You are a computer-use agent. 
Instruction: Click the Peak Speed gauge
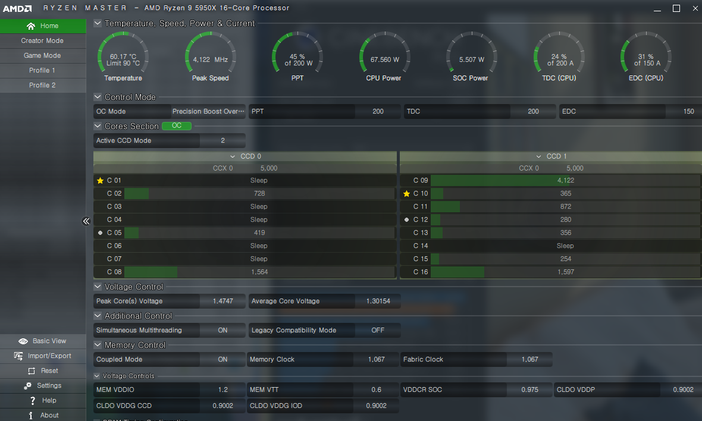coord(211,57)
